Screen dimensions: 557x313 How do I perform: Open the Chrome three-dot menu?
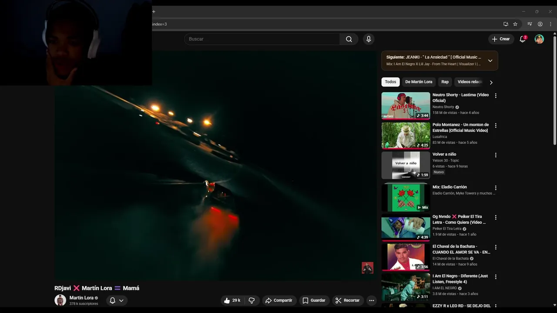pos(550,24)
